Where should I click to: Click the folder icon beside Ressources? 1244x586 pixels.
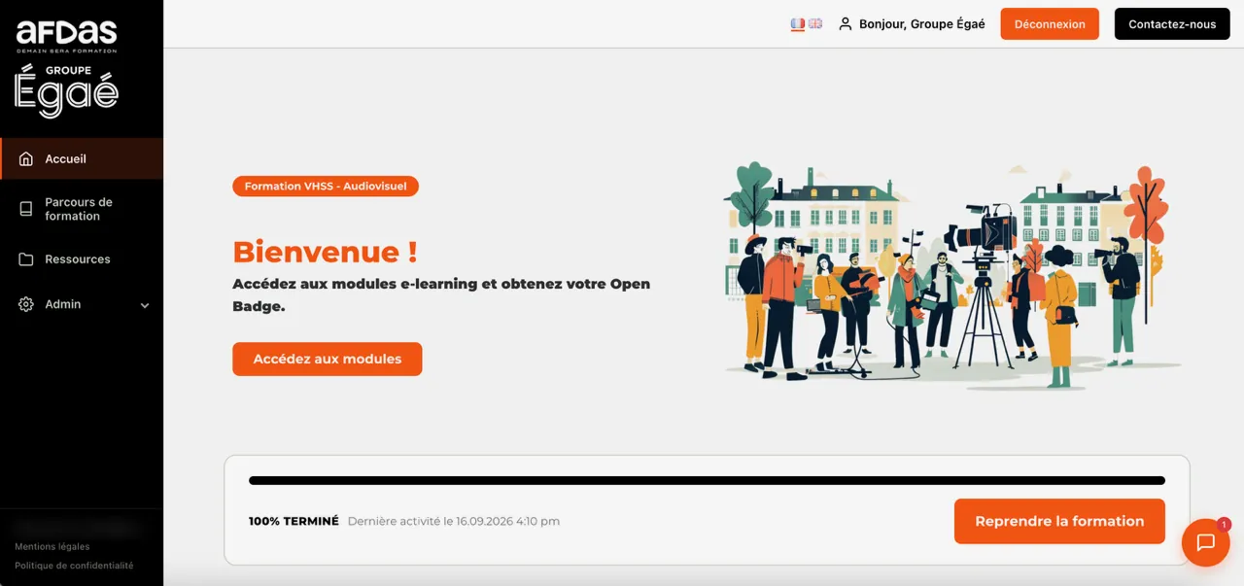26,259
